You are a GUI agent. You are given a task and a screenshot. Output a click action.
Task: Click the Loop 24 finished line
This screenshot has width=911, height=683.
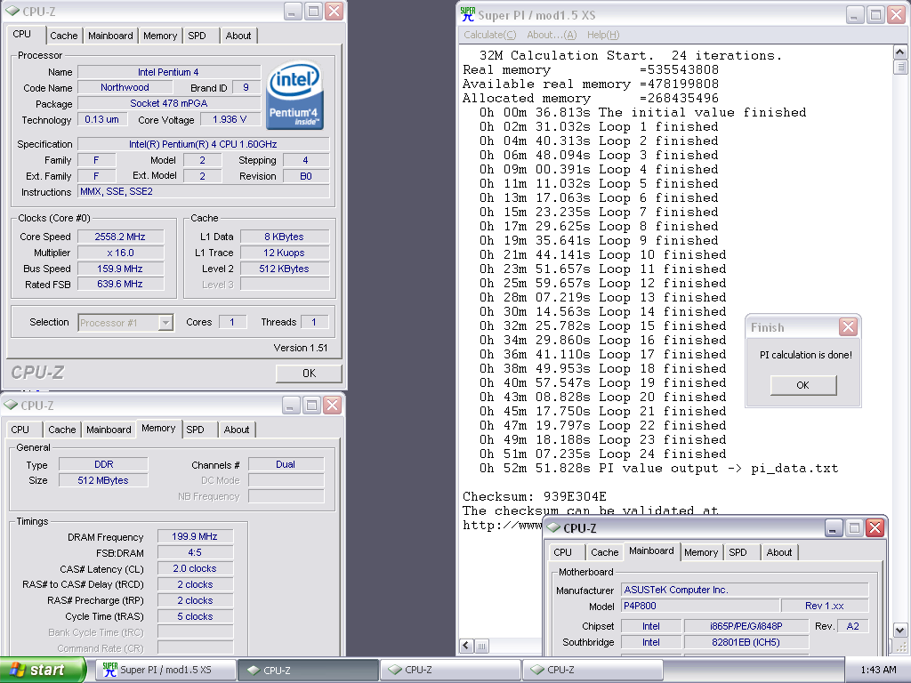[602, 454]
